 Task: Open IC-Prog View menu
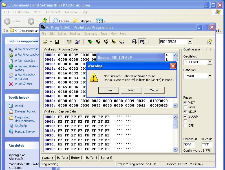114,34
